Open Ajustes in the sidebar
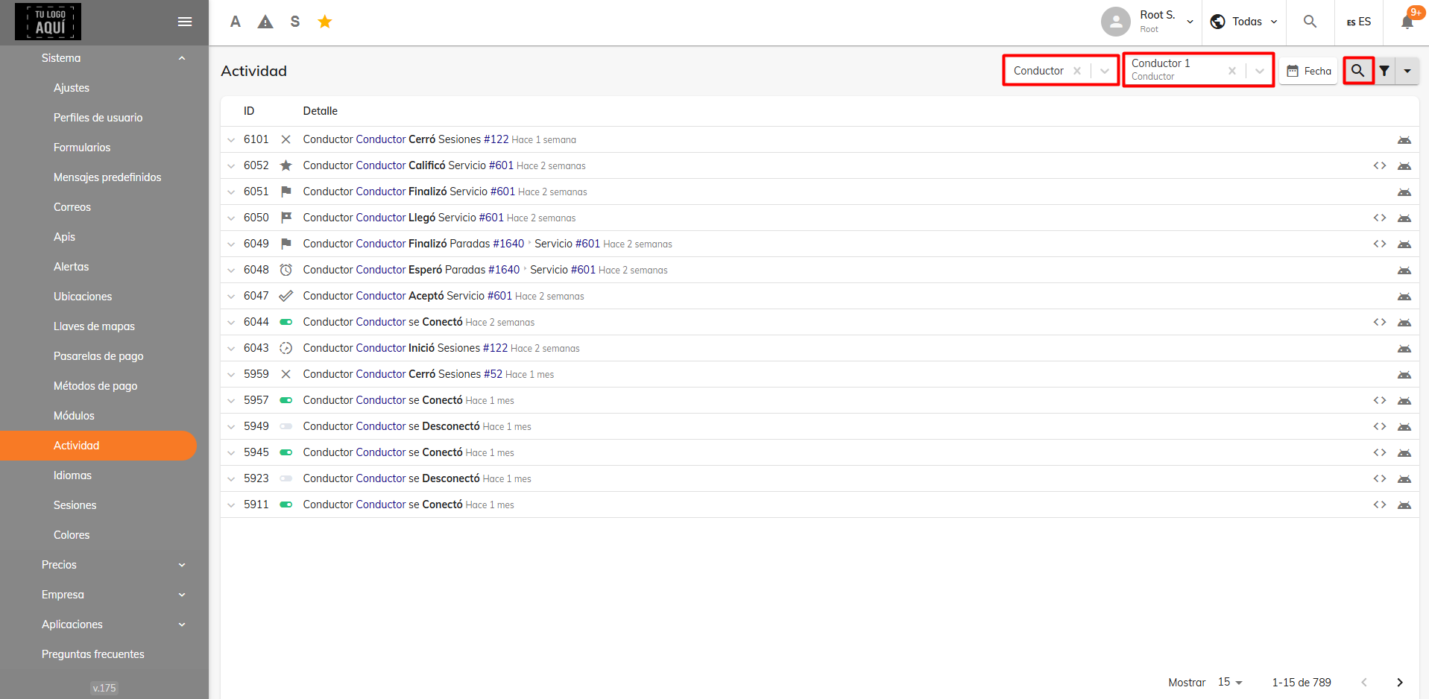The height and width of the screenshot is (699, 1429). tap(72, 88)
